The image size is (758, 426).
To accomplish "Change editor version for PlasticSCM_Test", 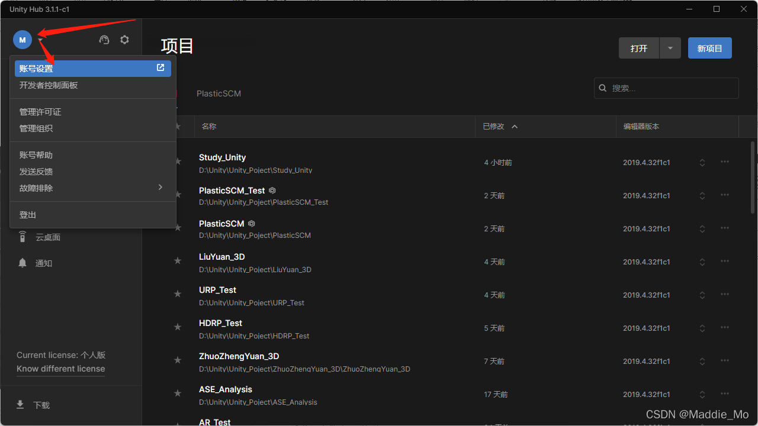I will point(702,196).
